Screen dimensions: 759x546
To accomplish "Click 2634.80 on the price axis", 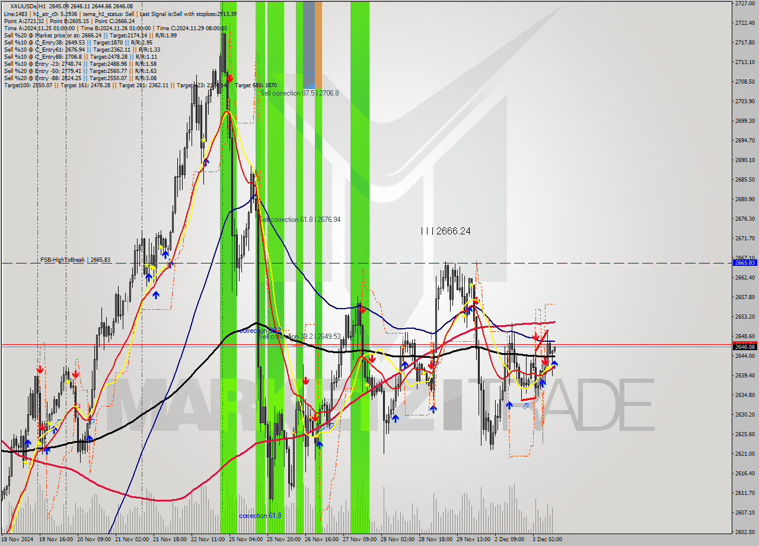I will (744, 395).
